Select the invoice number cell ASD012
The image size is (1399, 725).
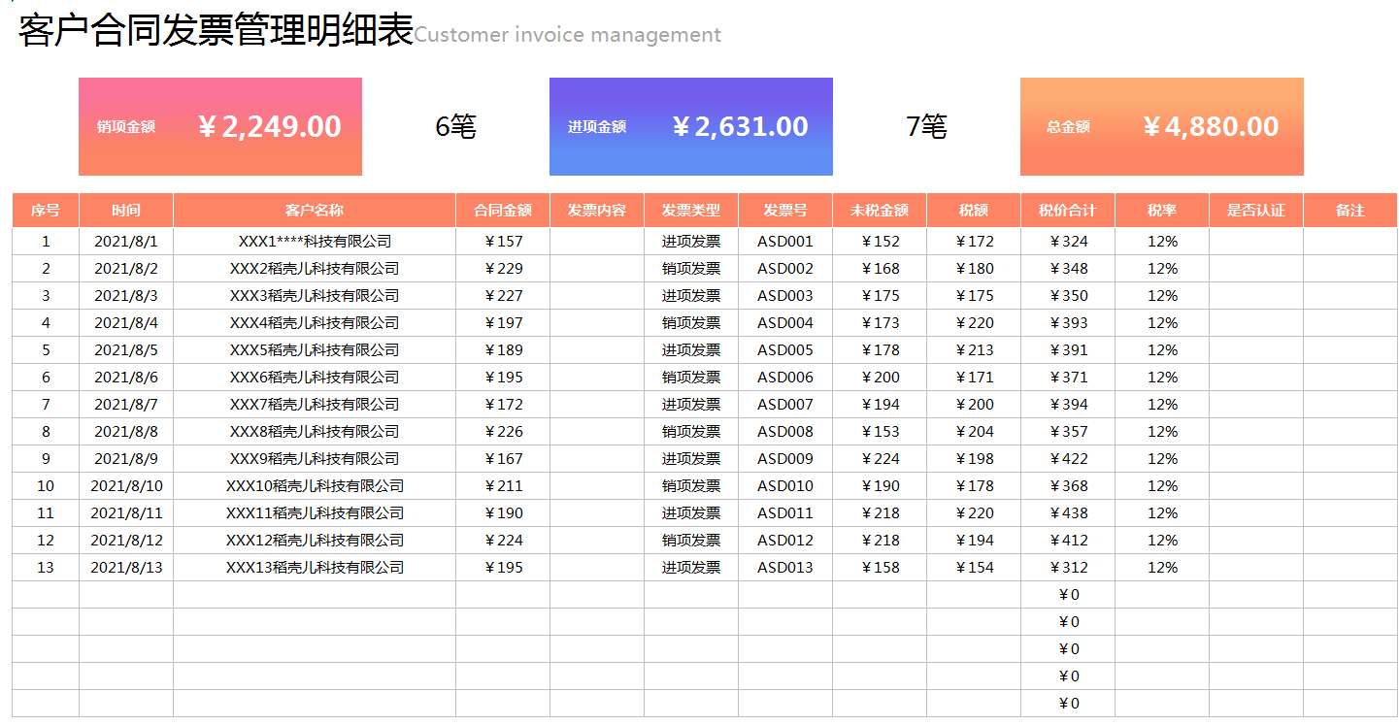click(x=785, y=541)
